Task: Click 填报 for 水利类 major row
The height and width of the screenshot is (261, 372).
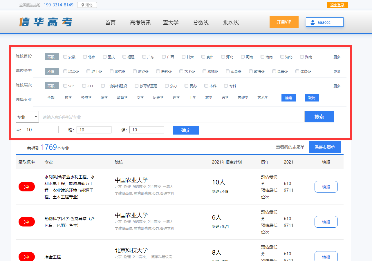Action: [x=326, y=187]
